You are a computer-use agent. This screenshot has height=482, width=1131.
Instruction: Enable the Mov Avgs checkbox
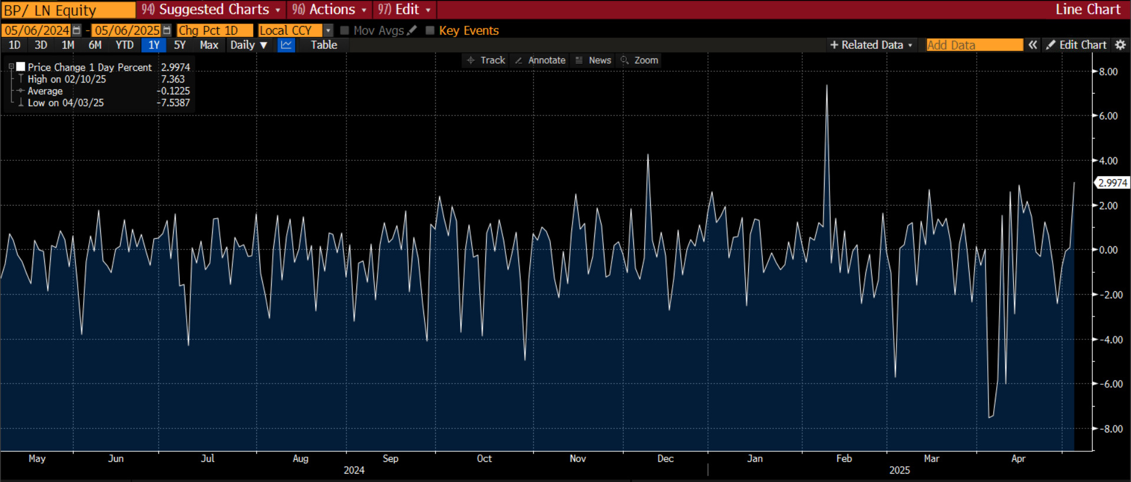click(345, 30)
